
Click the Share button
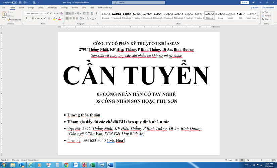(255, 7)
